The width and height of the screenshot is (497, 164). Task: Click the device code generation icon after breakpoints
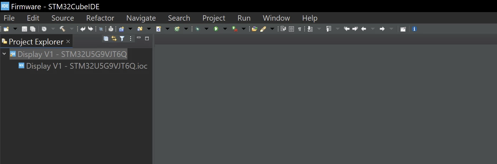[111, 29]
